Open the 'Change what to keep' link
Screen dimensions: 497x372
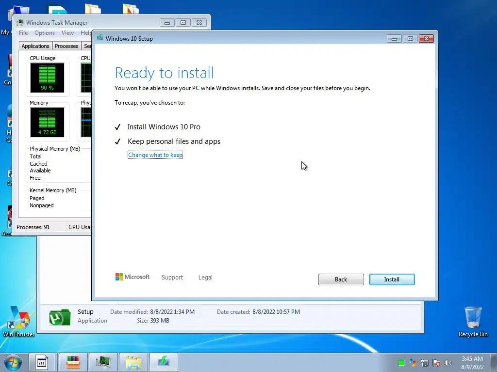click(155, 155)
